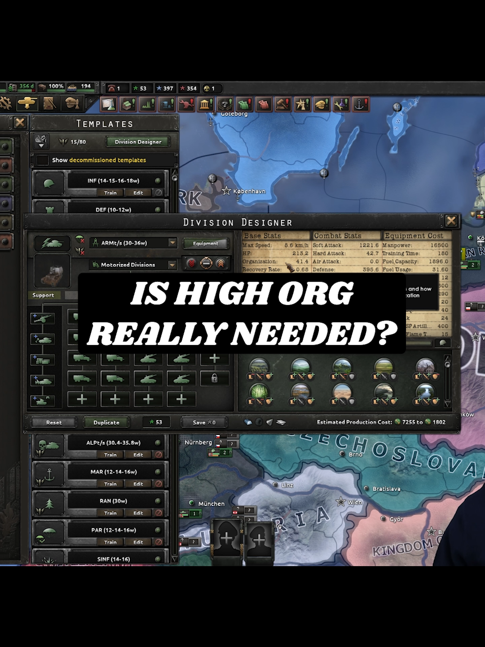Select the support artillery company slot
The width and height of the screenshot is (485, 647).
tap(43, 319)
